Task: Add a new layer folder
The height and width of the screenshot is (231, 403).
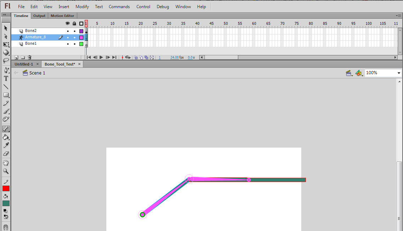Action: [x=23, y=57]
